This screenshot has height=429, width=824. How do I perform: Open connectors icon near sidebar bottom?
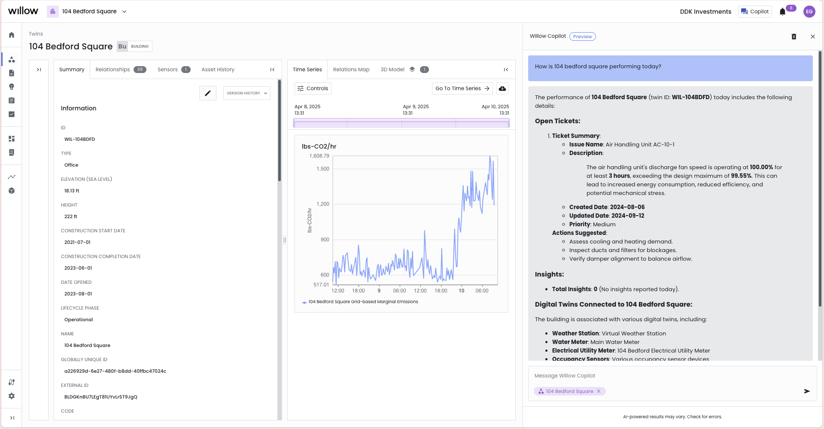12,382
